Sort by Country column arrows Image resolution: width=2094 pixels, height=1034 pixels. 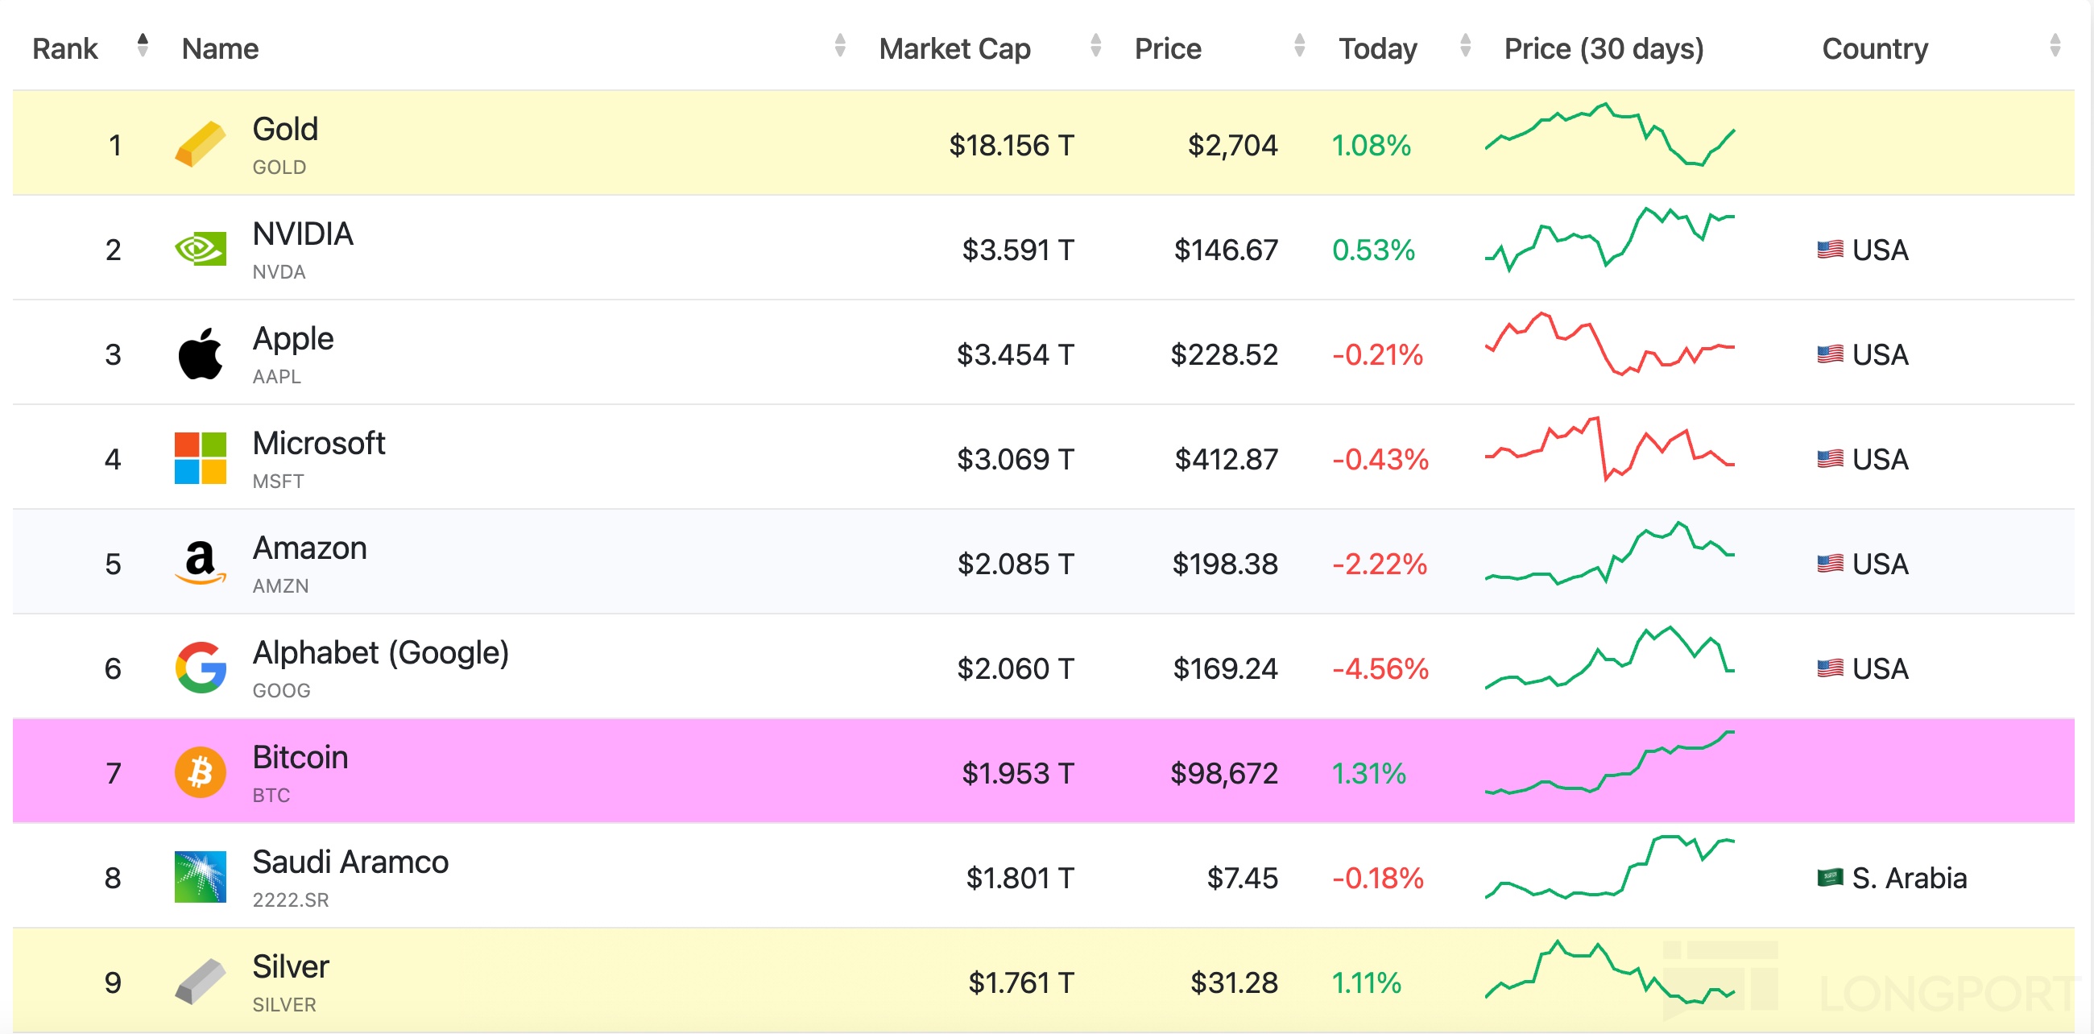click(x=2055, y=46)
